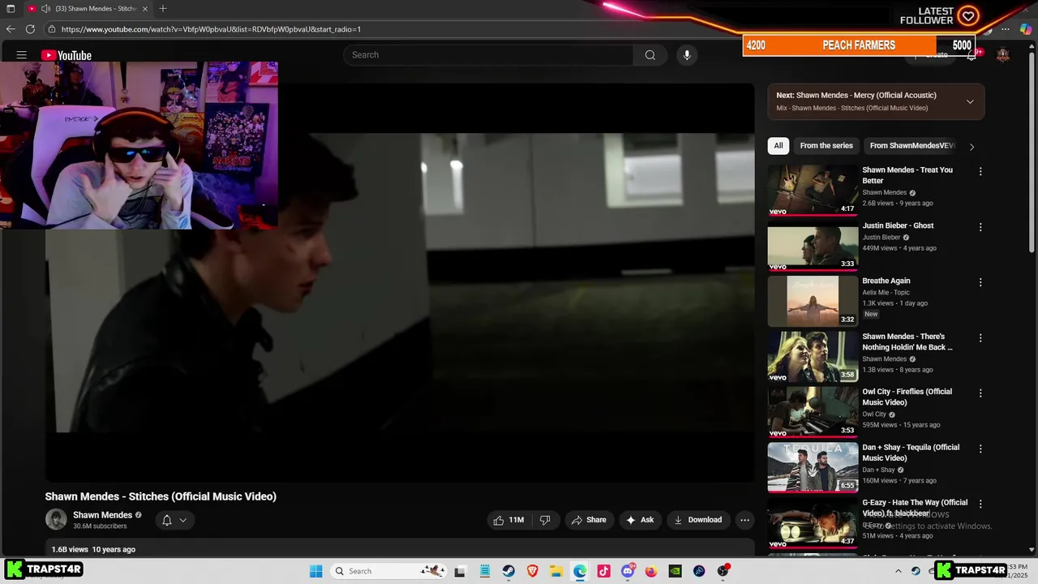Select From ShawnMendesVEVO chip

pyautogui.click(x=911, y=146)
